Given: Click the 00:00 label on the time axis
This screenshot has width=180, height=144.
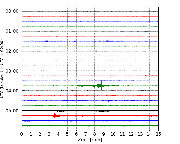Looking at the screenshot, I should (x=12, y=11).
